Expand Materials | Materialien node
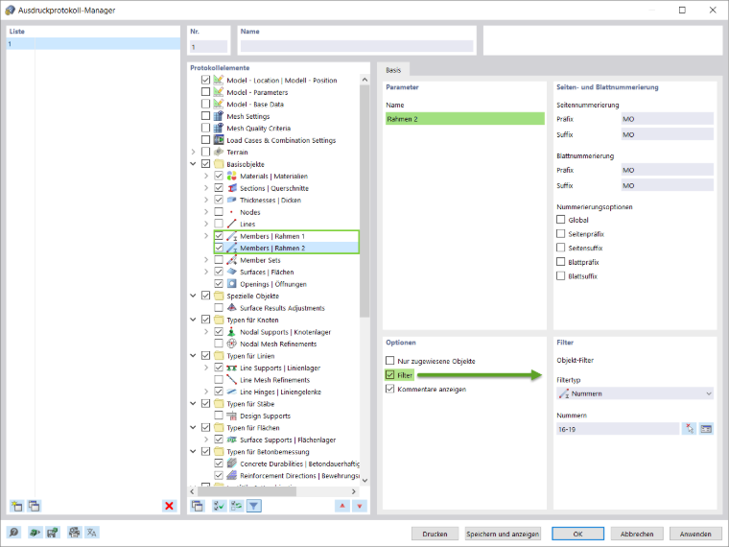 [x=206, y=176]
